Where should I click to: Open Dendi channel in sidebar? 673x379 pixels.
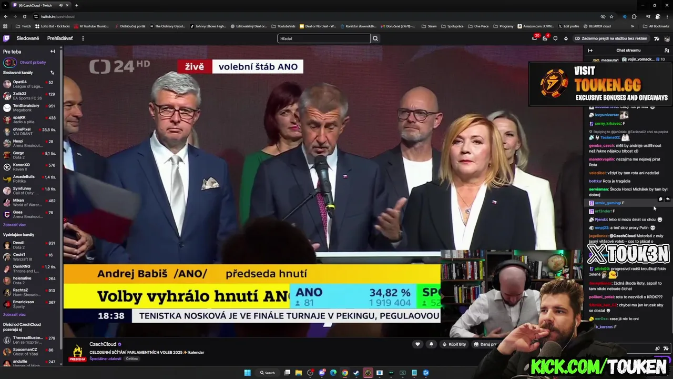tap(30, 245)
